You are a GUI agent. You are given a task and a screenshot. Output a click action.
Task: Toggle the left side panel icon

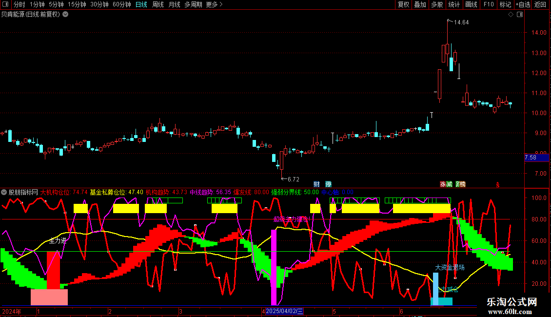point(5,4)
